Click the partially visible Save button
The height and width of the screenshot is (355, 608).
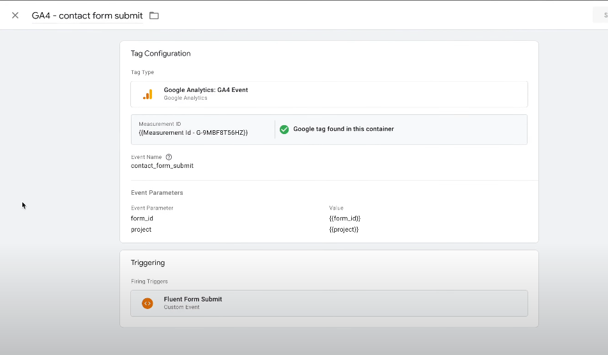click(601, 15)
